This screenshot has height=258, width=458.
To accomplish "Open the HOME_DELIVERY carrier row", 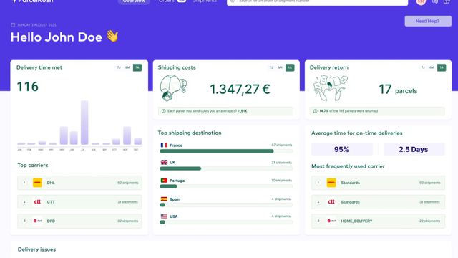I will pyautogui.click(x=379, y=221).
